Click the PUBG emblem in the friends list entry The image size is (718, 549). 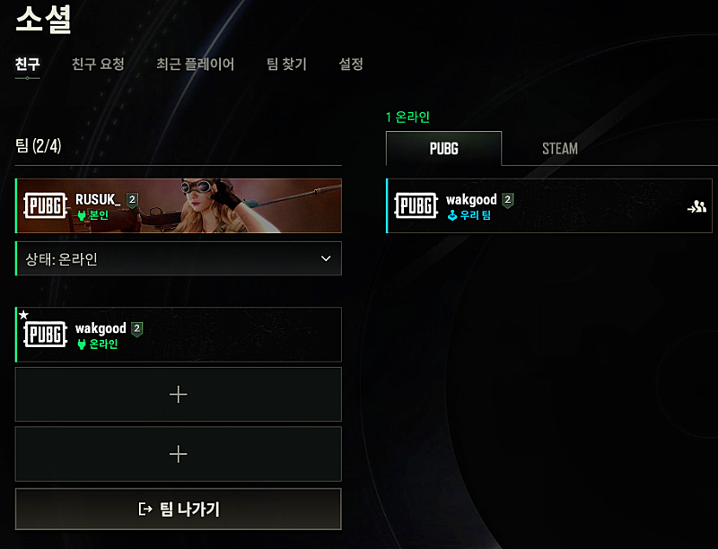pyautogui.click(x=416, y=206)
